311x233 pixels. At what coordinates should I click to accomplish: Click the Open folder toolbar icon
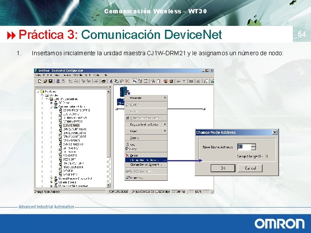click(x=45, y=81)
